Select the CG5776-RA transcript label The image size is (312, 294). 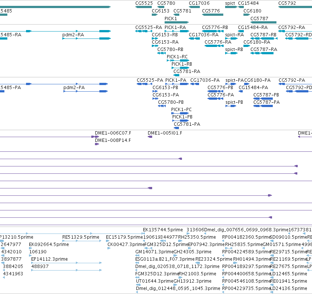tap(218, 42)
